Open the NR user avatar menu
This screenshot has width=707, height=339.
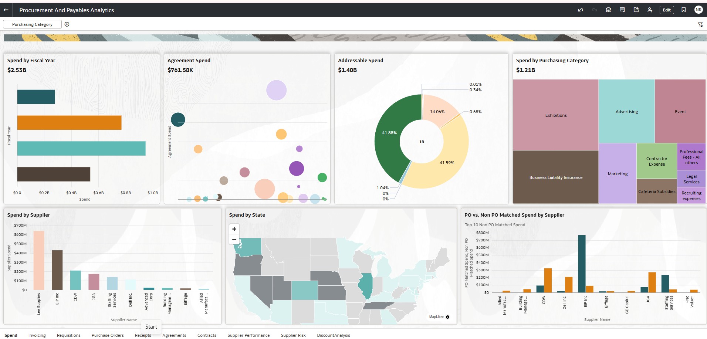tap(698, 10)
